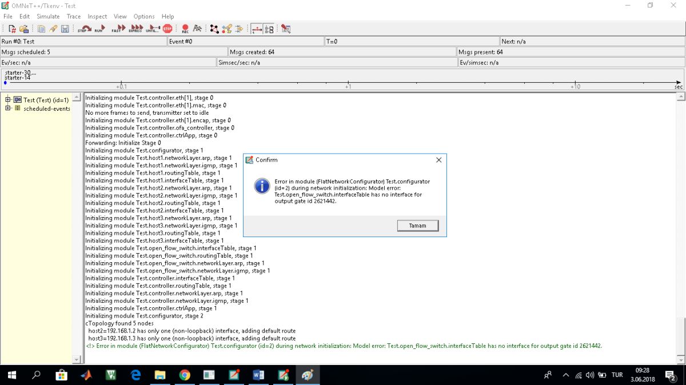Open Google Chrome from taskbar
686x385 pixels.
184,375
